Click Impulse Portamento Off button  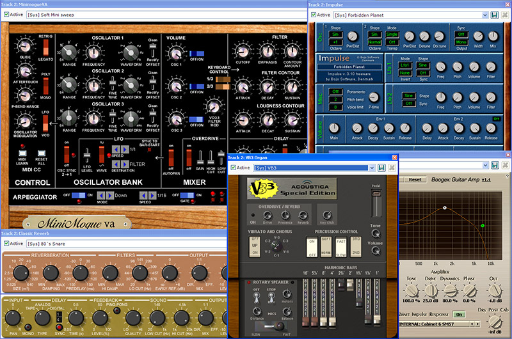coord(335,91)
